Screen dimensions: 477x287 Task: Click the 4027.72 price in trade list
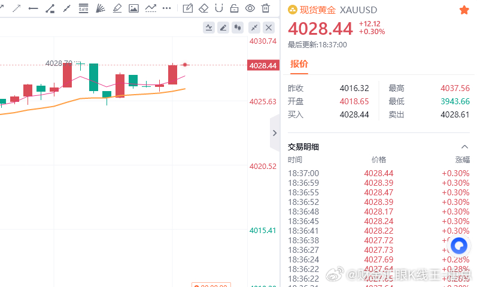tap(379, 240)
